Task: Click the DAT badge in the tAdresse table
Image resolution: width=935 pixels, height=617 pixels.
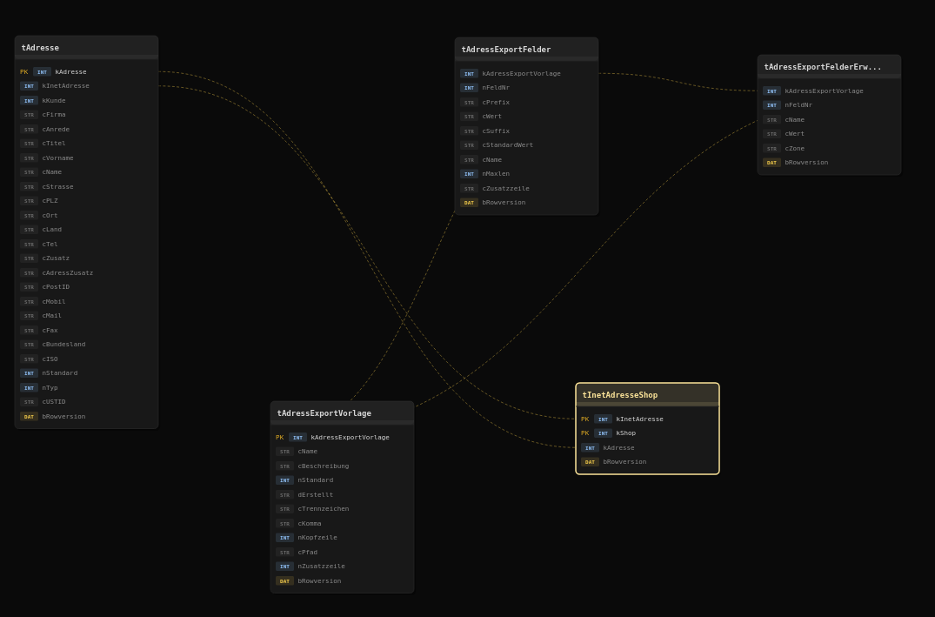Action: coord(29,417)
